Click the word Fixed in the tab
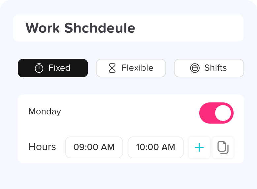Image resolution: width=257 pixels, height=189 pixels. point(59,68)
